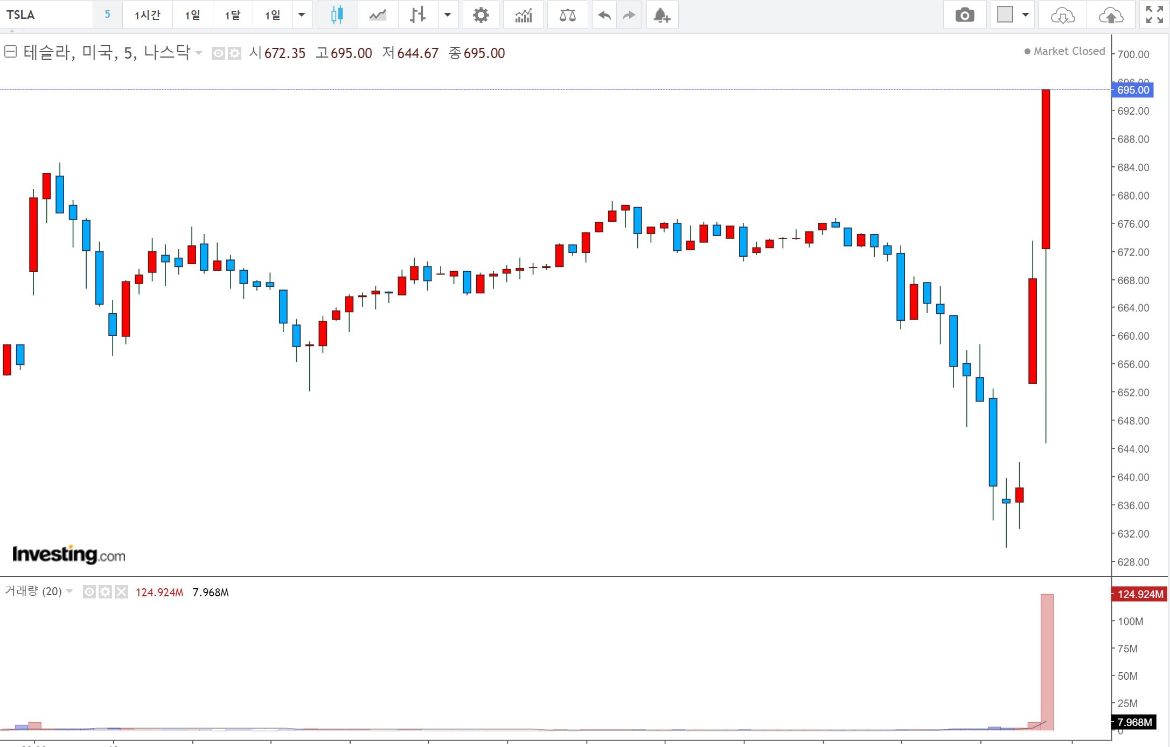1170x747 pixels.
Task: Open chart properties gear in top toolbar
Action: (x=480, y=15)
